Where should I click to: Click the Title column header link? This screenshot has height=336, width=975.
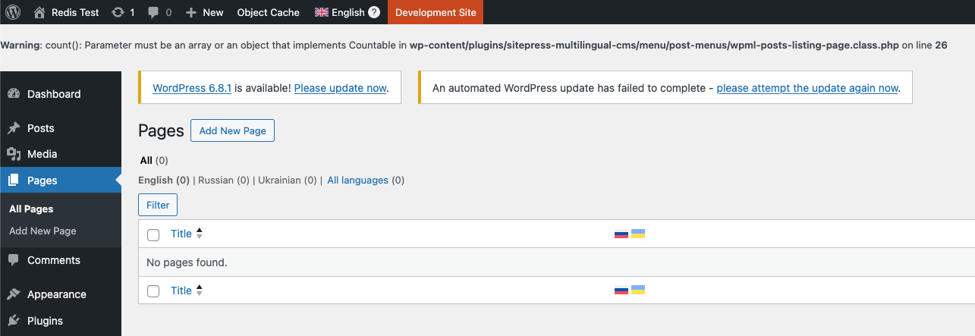[181, 234]
